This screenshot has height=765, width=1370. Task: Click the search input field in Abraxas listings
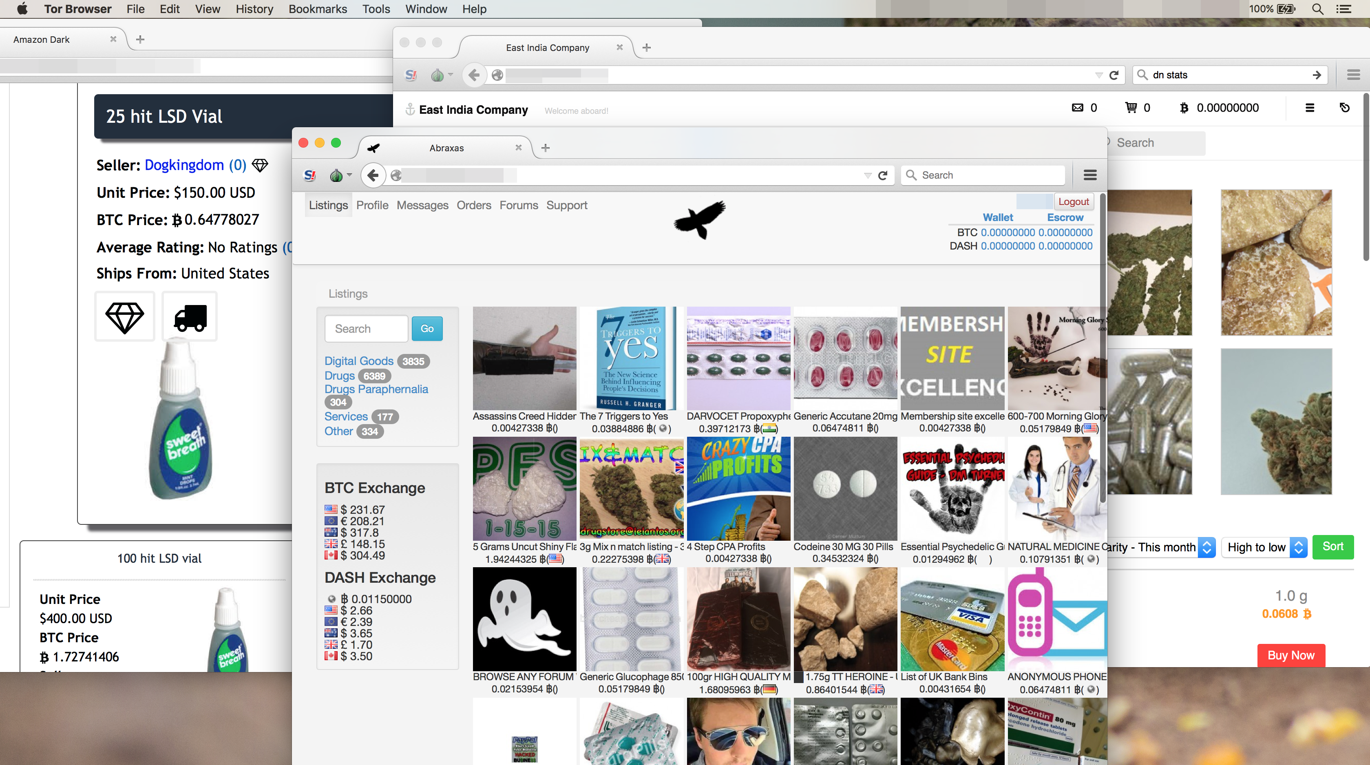(366, 328)
